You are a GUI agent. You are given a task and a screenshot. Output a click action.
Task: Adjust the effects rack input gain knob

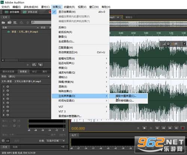coord(14,121)
